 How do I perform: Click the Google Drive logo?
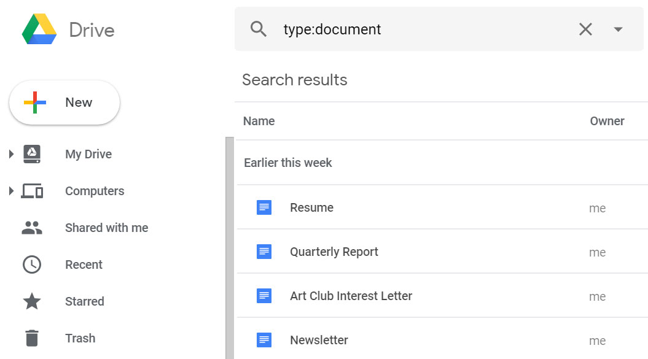click(x=39, y=29)
